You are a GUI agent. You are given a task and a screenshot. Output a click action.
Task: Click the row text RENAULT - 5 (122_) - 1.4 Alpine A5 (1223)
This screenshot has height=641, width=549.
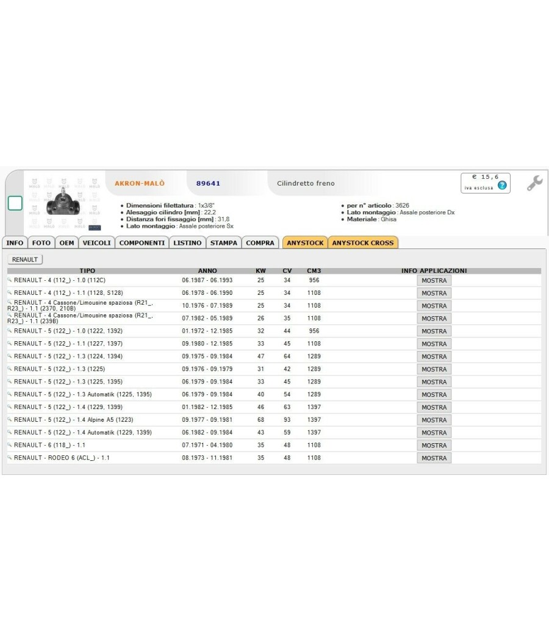74,419
